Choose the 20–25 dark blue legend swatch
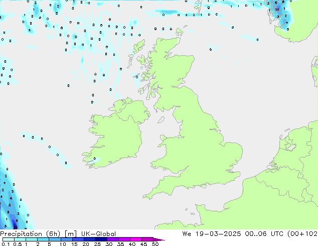Screen dimensions: 318x246 (90, 239)
